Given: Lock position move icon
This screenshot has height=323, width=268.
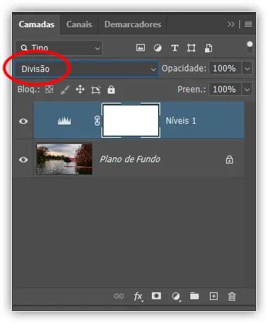Looking at the screenshot, I should (x=80, y=89).
